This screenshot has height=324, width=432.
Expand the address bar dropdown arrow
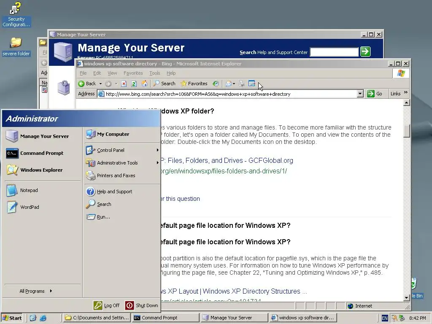point(360,94)
